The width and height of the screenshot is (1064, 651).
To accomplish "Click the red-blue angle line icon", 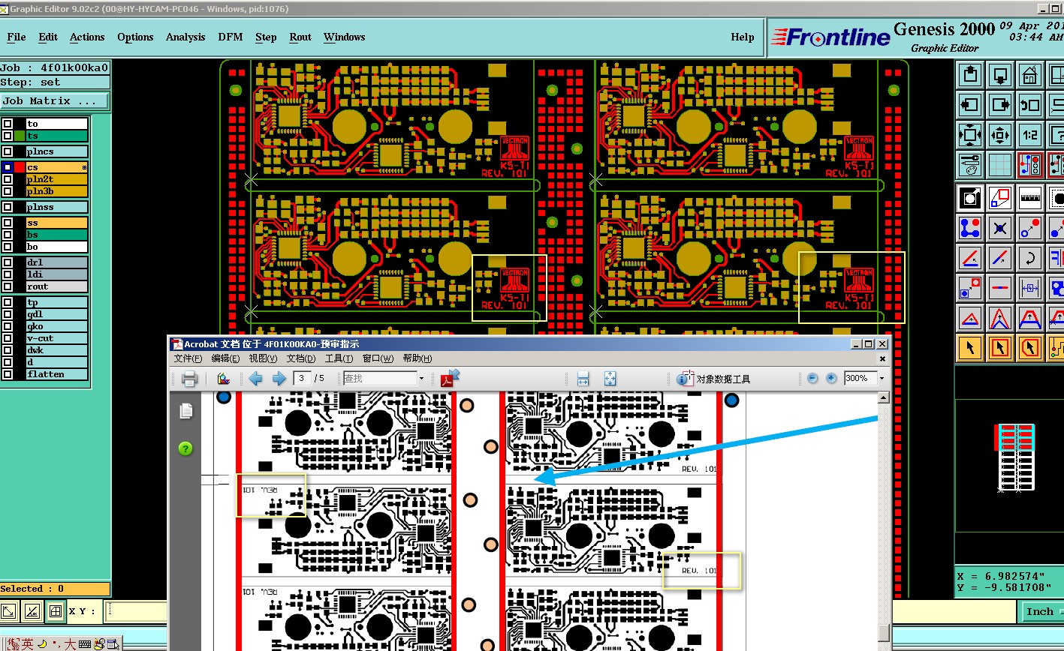I will click(971, 258).
